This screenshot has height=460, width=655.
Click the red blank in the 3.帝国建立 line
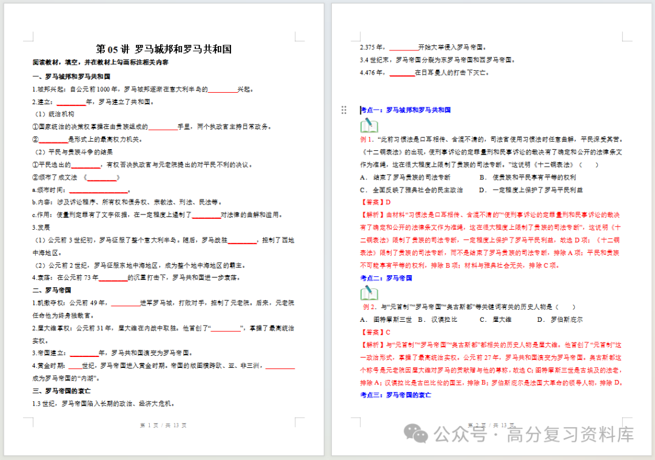coord(84,353)
